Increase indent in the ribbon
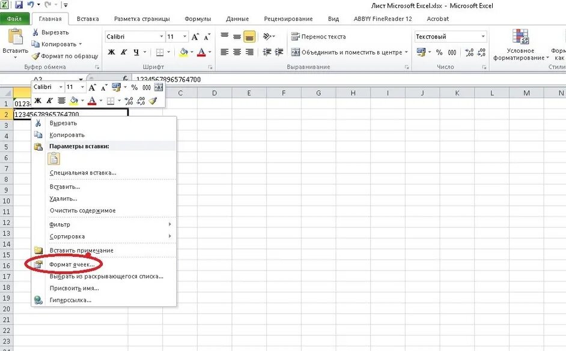This screenshot has height=351, width=566. pos(279,52)
